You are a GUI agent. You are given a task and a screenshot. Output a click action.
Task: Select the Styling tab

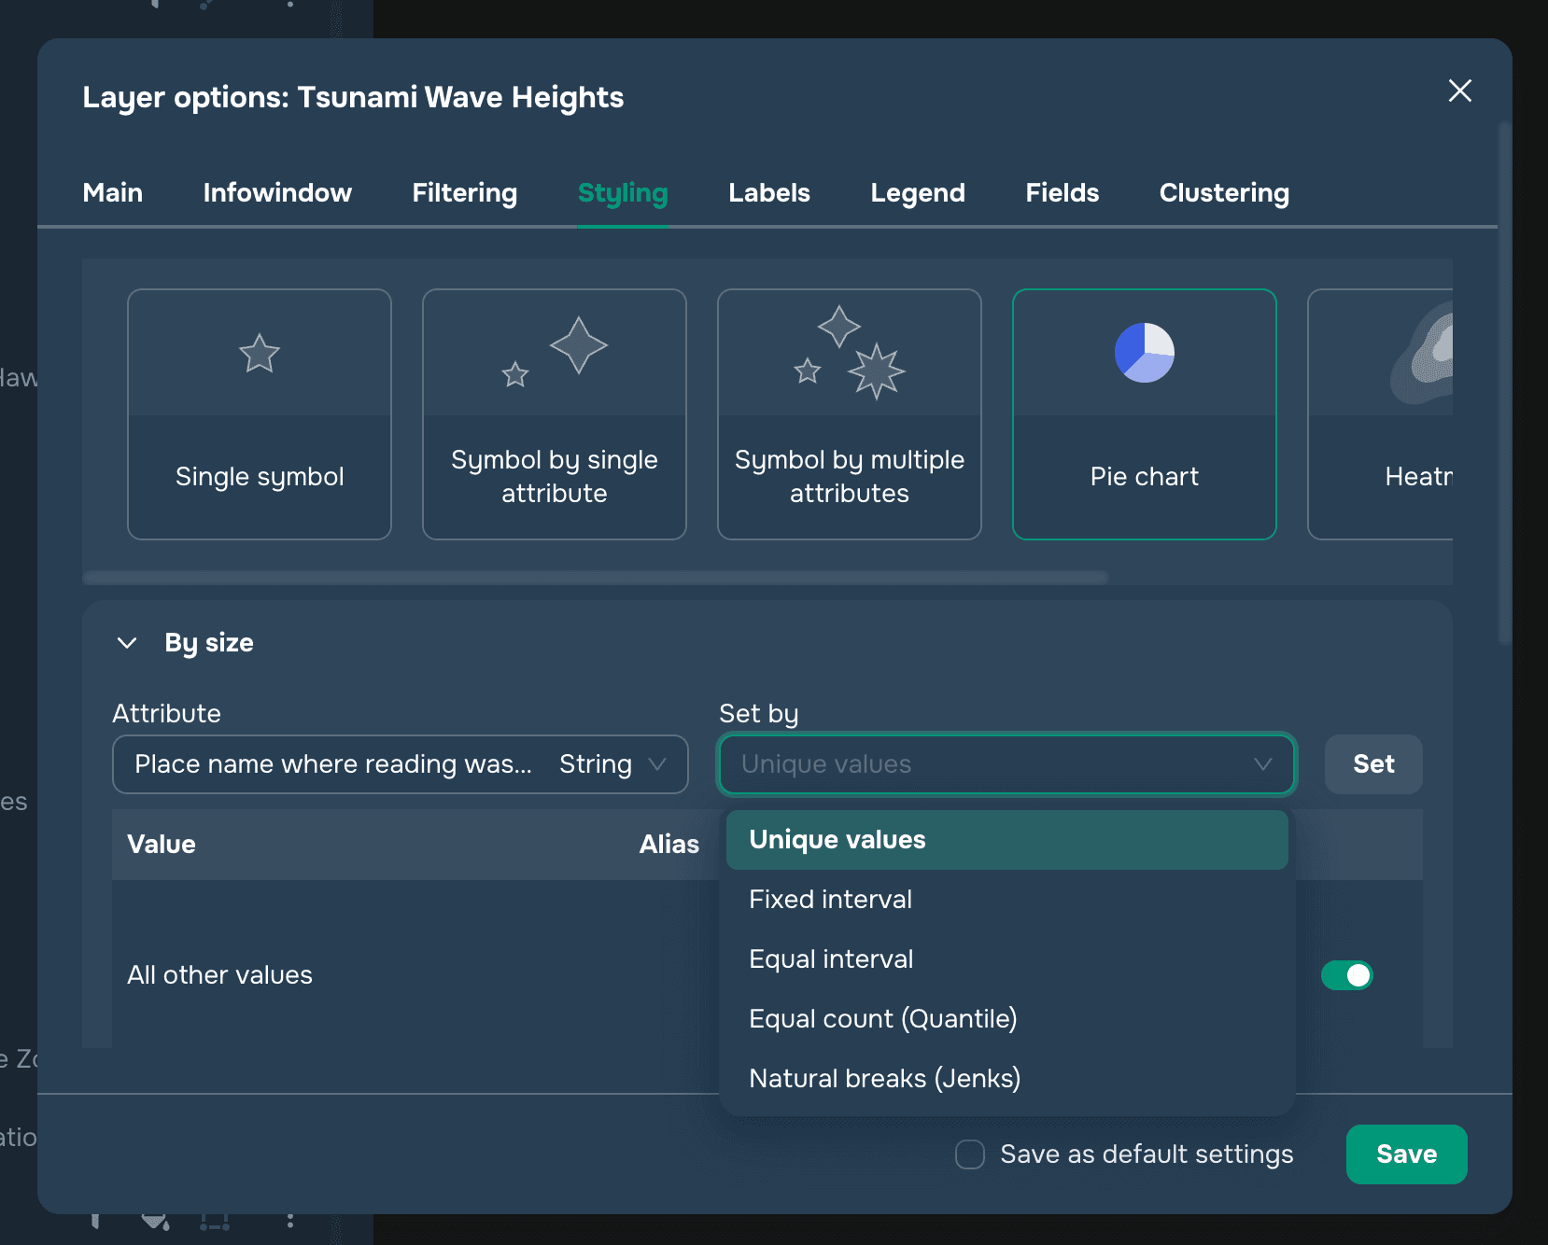coord(623,192)
